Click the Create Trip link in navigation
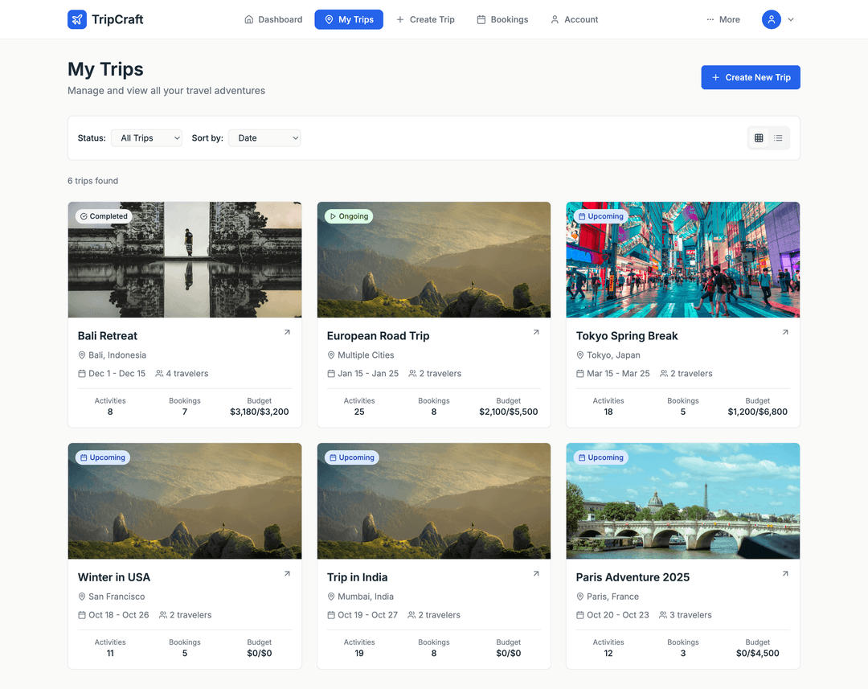 pyautogui.click(x=426, y=18)
